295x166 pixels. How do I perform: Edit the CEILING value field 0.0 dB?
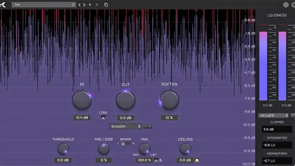coord(185,160)
